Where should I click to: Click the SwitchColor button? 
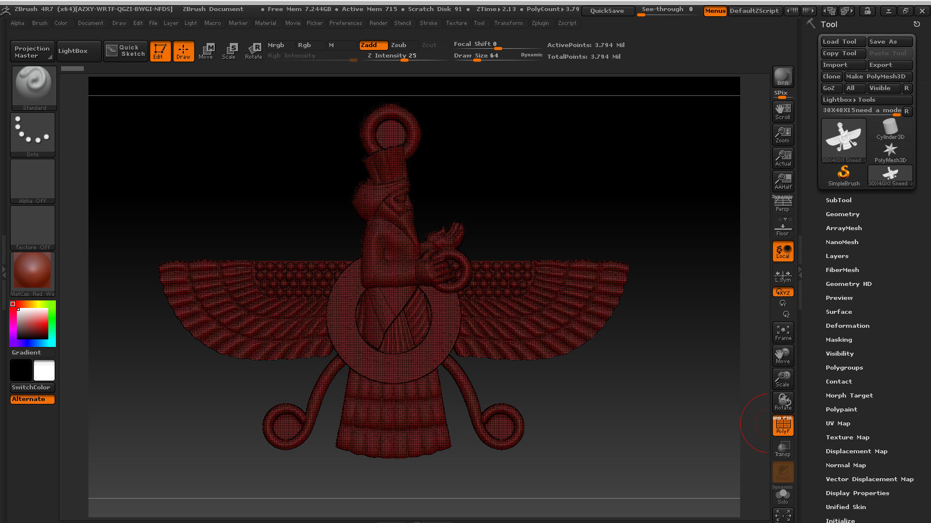[33, 388]
